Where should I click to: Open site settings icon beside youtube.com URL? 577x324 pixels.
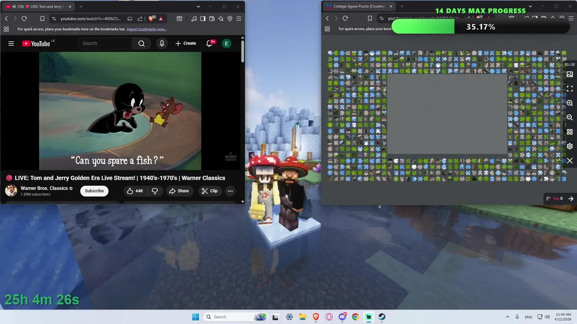(54, 18)
